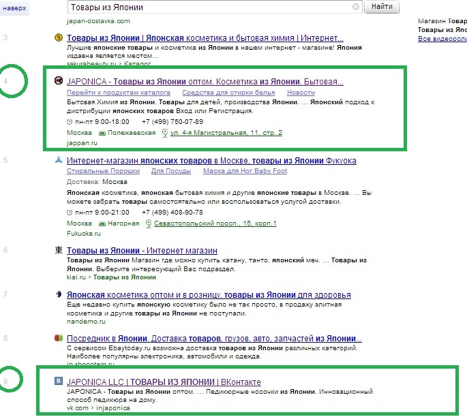
Task: Click the Fukuoka.ru green URL
Action: click(x=84, y=234)
